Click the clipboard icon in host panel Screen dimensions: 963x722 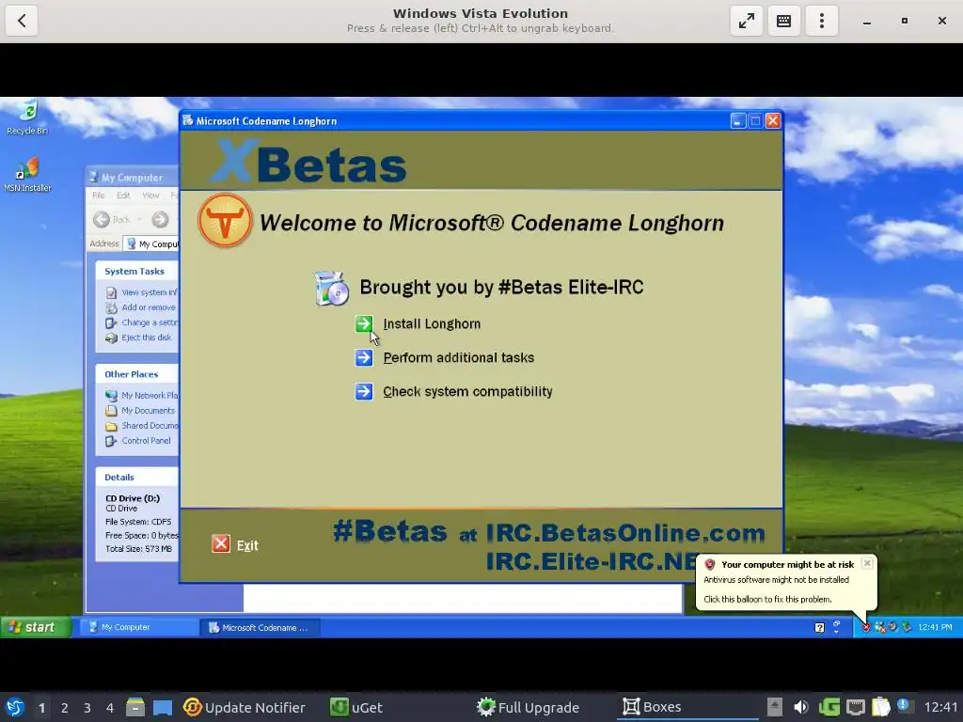(x=880, y=707)
